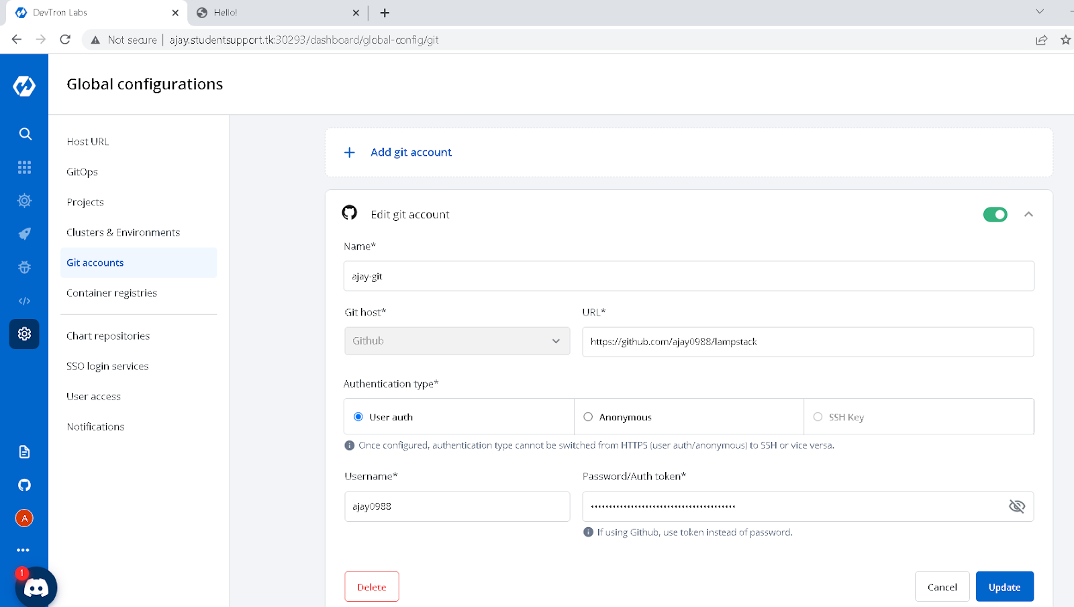
Task: Toggle the git account active switch
Action: [995, 214]
